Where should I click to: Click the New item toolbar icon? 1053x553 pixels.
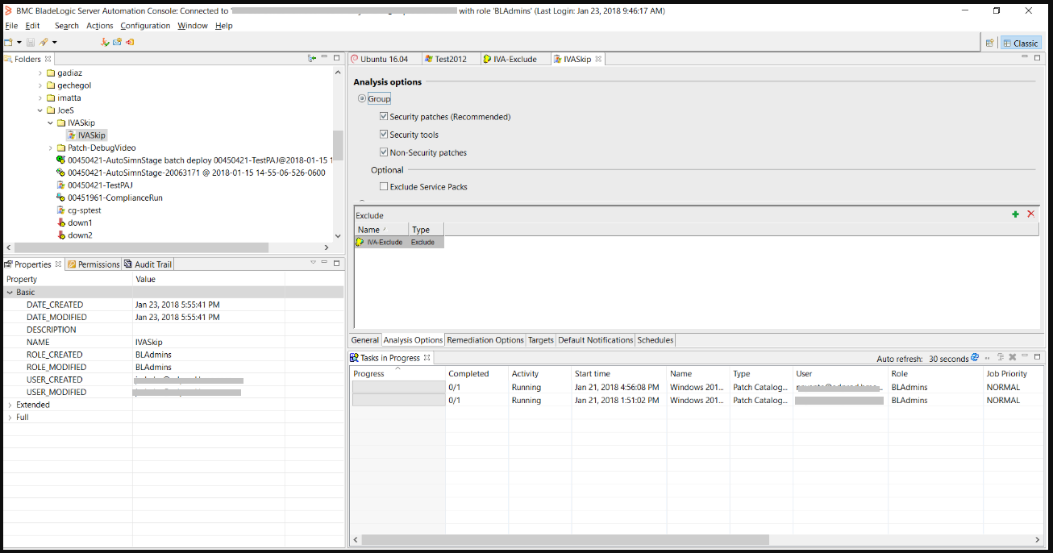(8, 42)
